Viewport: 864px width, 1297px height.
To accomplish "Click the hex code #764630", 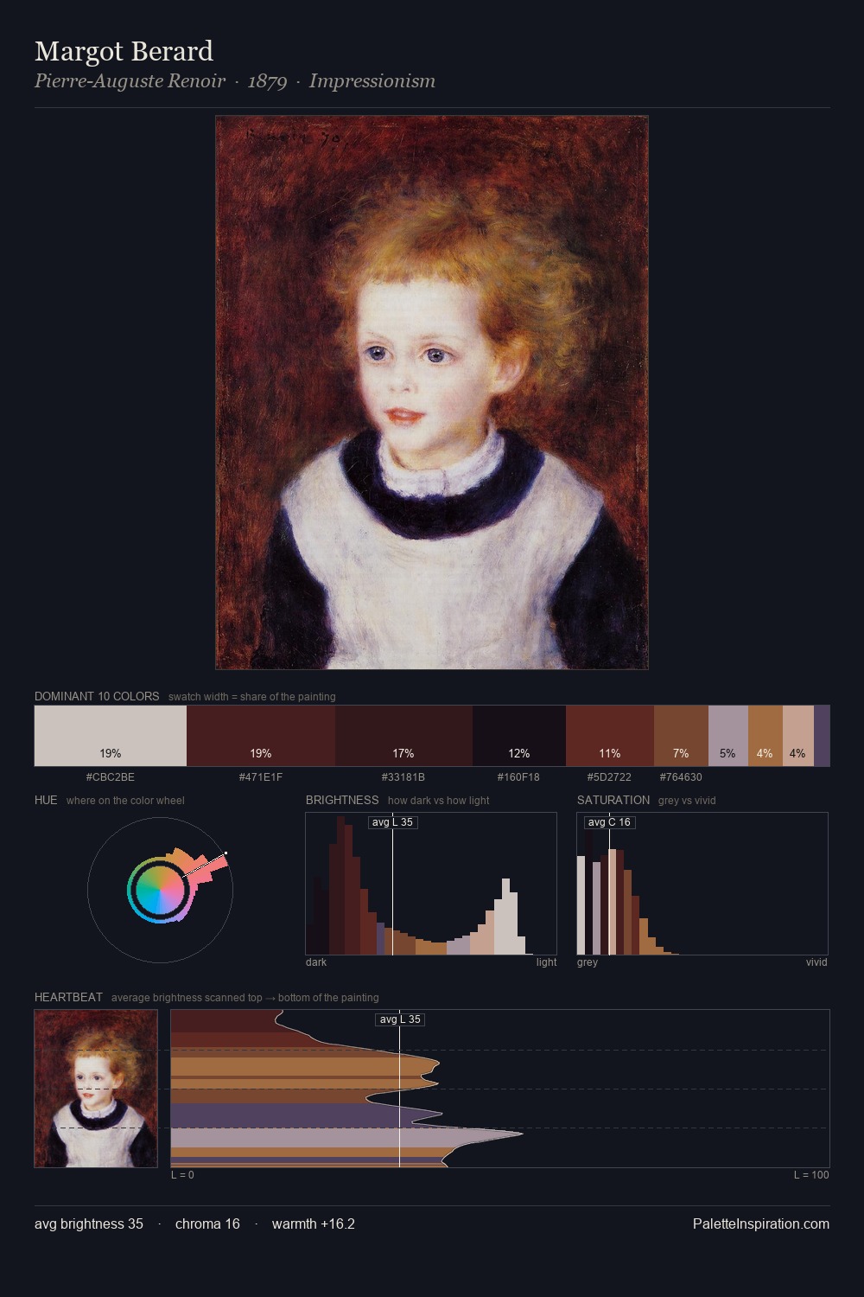I will [681, 777].
